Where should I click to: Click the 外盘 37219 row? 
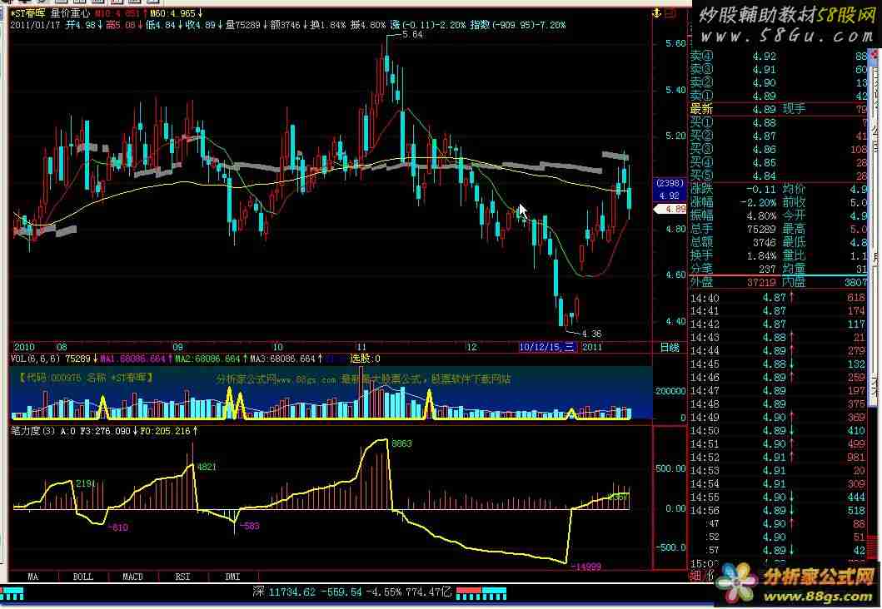point(734,282)
